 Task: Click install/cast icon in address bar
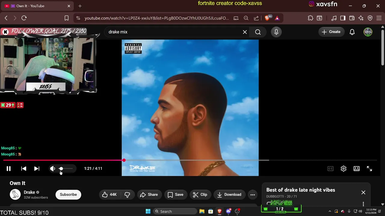(236, 18)
